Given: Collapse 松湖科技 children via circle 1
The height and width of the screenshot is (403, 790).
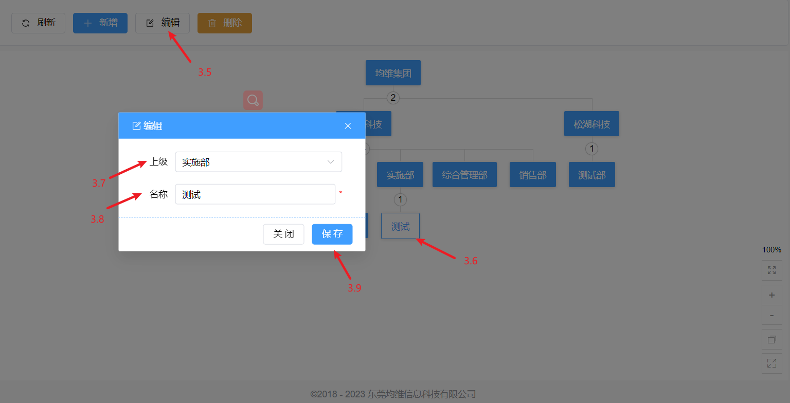Looking at the screenshot, I should [591, 149].
